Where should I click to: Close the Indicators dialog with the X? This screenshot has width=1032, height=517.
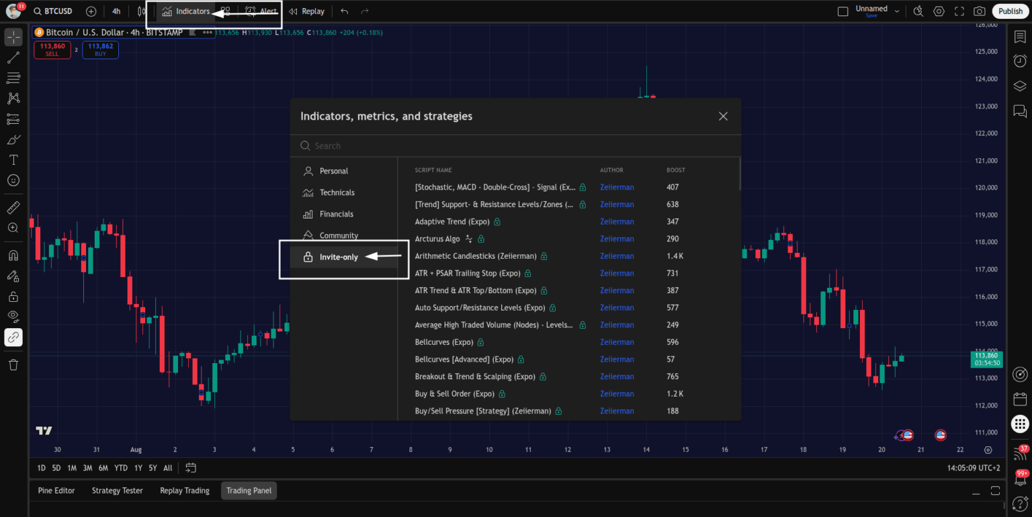[x=723, y=116]
